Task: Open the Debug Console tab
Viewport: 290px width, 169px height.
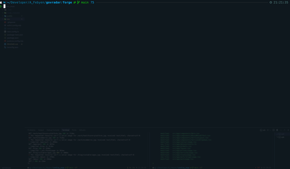Action: pyautogui.click(x=53, y=130)
